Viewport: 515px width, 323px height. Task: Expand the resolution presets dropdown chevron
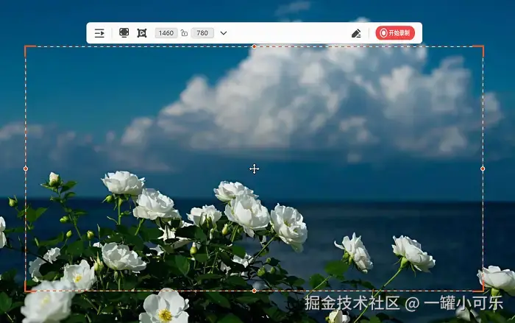point(224,33)
